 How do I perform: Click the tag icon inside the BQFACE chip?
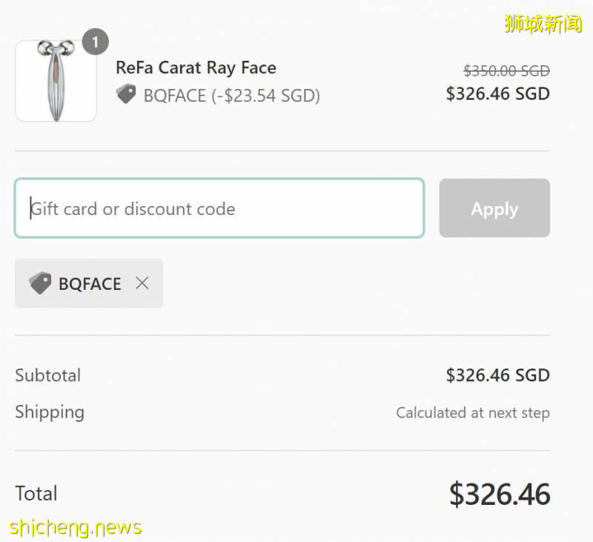click(x=40, y=283)
